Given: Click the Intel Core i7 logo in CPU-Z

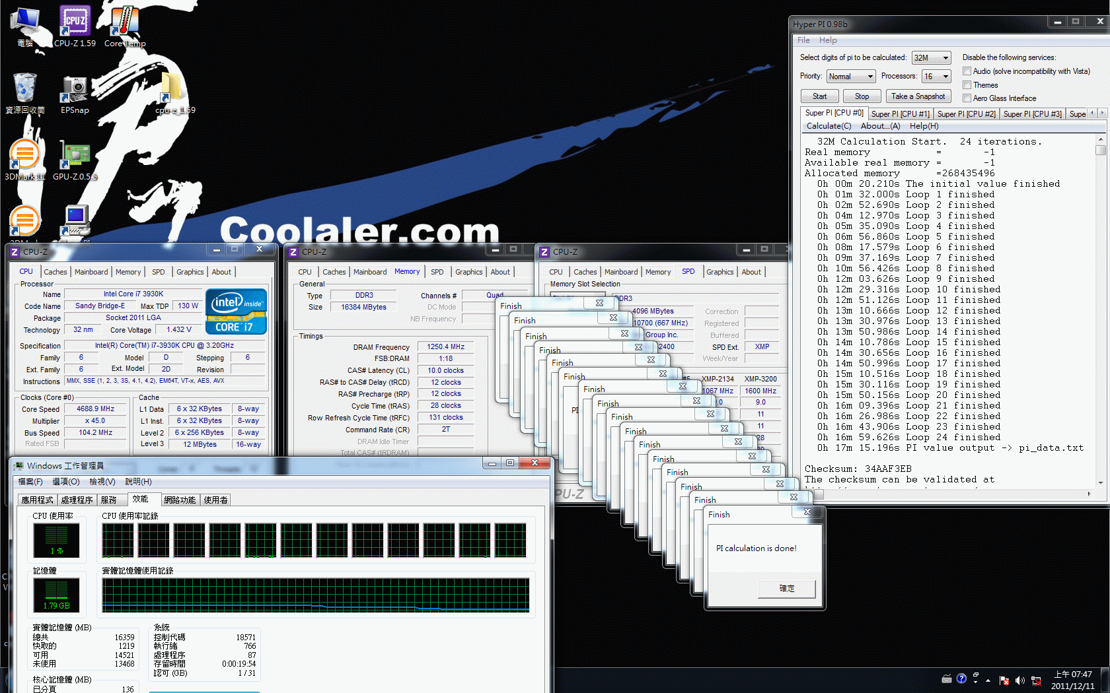Looking at the screenshot, I should 237,311.
